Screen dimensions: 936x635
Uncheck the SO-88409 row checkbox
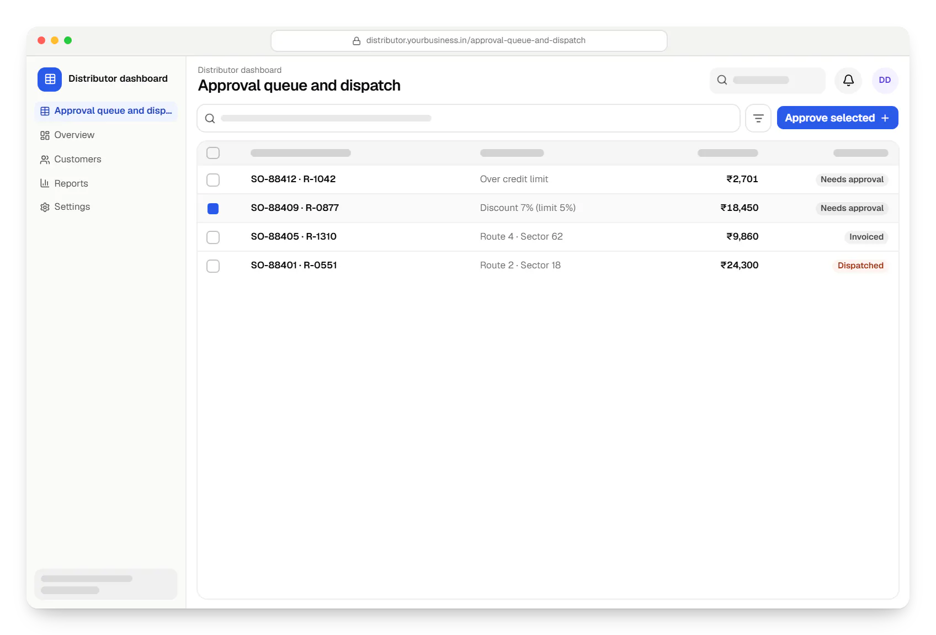(x=213, y=209)
